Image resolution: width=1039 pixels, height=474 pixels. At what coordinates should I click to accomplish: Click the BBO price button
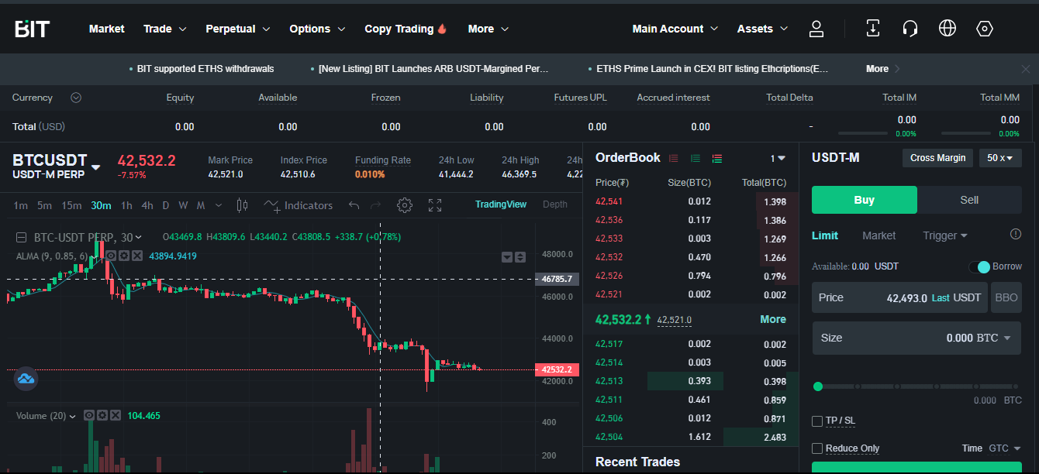click(x=1006, y=297)
